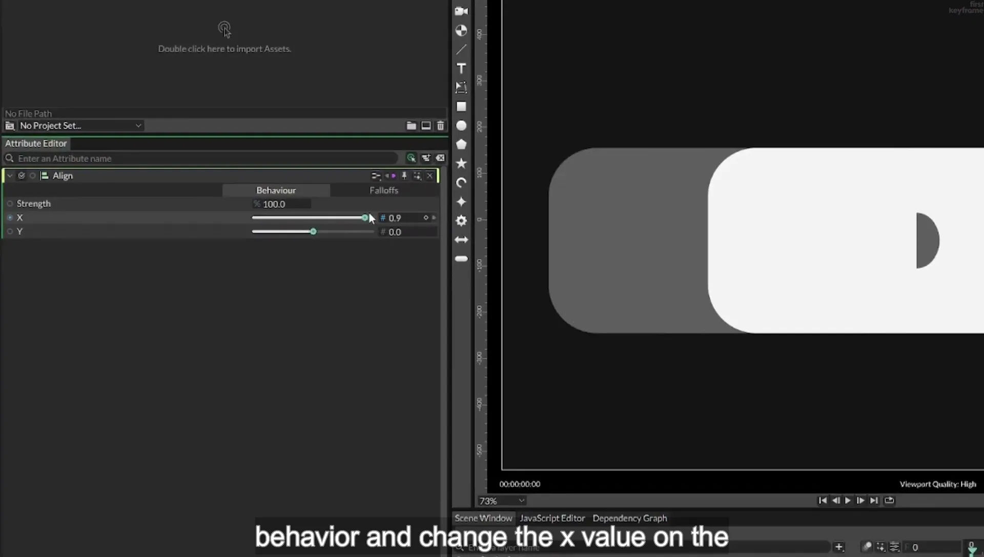This screenshot has width=984, height=557.
Task: Open the JavaScript Editor tab
Action: pos(552,518)
